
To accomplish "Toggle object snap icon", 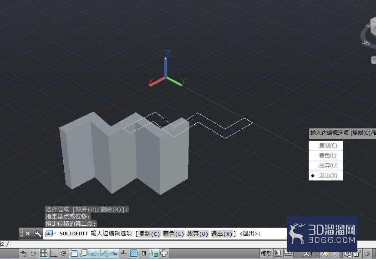I will 74,253.
